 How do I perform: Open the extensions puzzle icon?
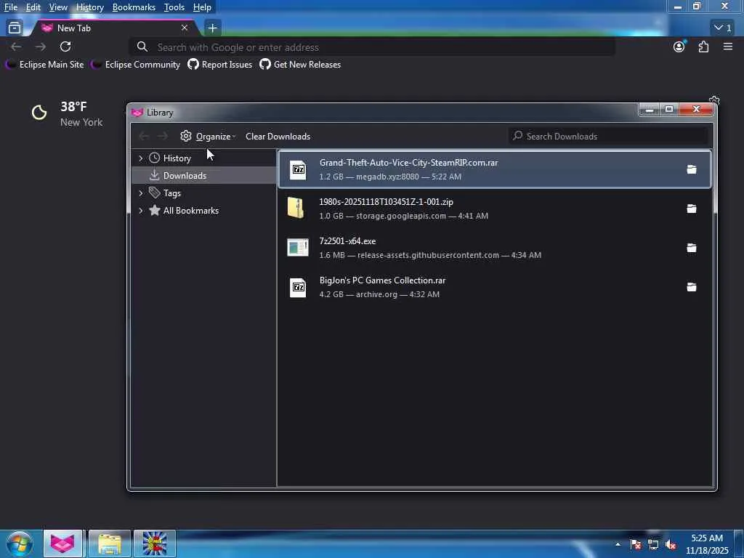(x=703, y=46)
